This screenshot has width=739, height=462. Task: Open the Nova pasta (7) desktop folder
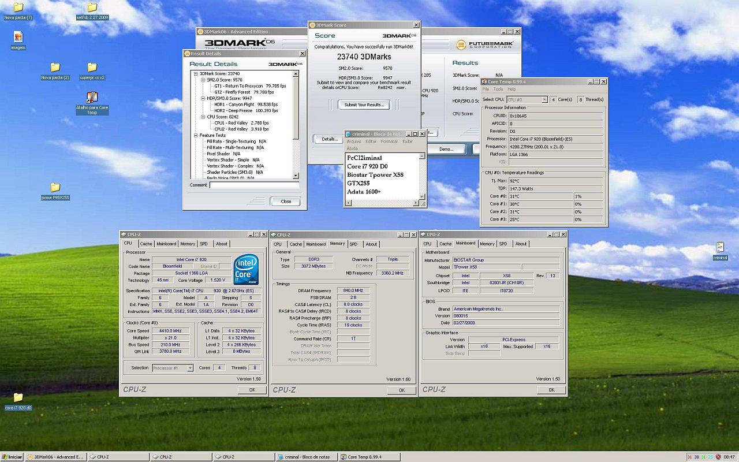(18, 10)
